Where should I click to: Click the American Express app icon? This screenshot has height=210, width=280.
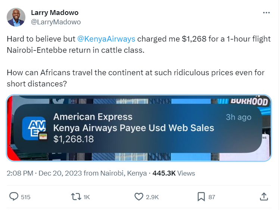34,128
